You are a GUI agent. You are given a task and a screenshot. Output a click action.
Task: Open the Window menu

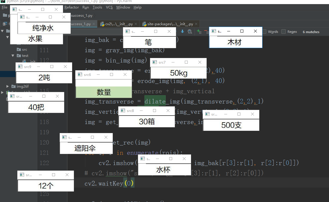click(123, 7)
